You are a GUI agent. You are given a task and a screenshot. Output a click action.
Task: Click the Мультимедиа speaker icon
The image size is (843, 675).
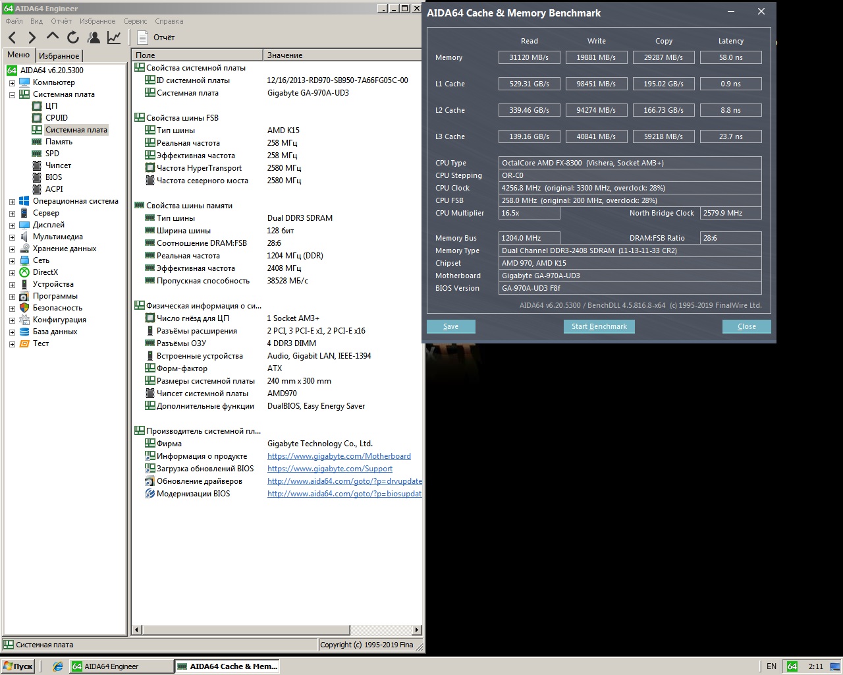[24, 237]
